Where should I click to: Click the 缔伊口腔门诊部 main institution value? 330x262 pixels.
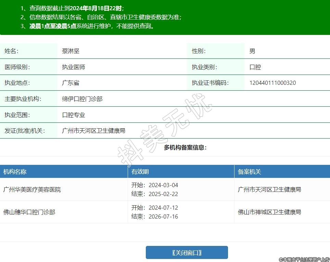pos(82,99)
